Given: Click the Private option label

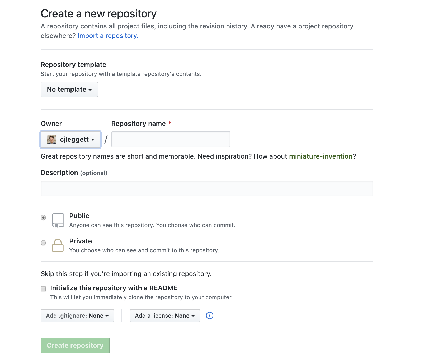Looking at the screenshot, I should pyautogui.click(x=81, y=241).
